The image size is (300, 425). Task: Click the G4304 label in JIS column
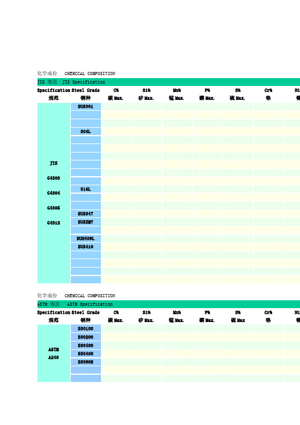54,193
